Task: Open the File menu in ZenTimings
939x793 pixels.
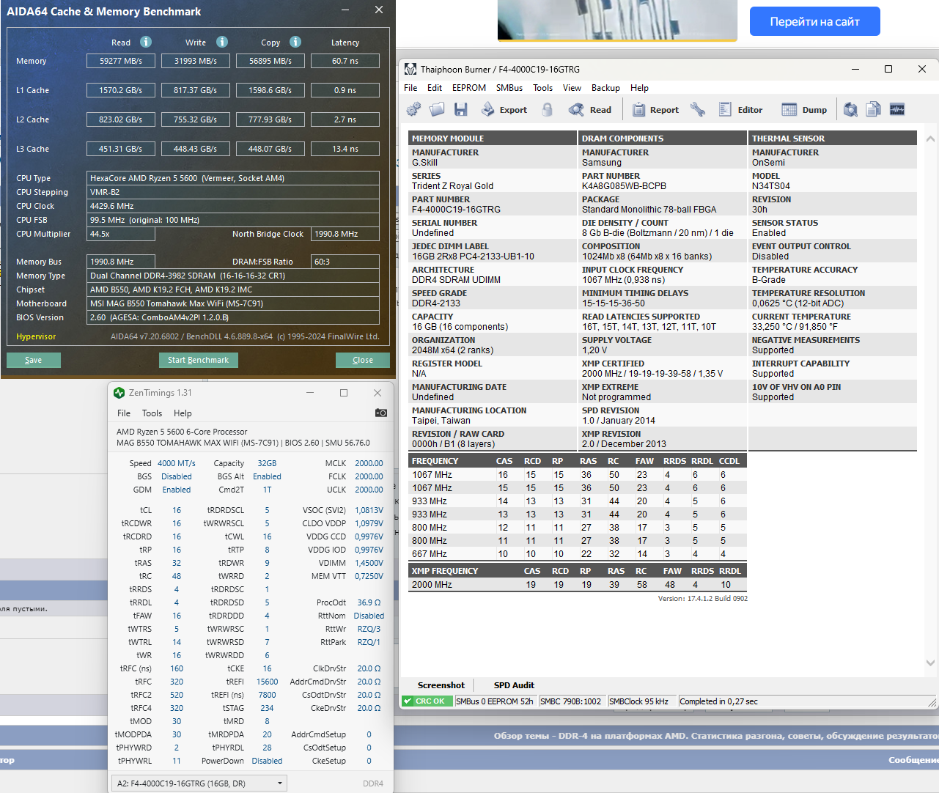Action: [x=124, y=413]
